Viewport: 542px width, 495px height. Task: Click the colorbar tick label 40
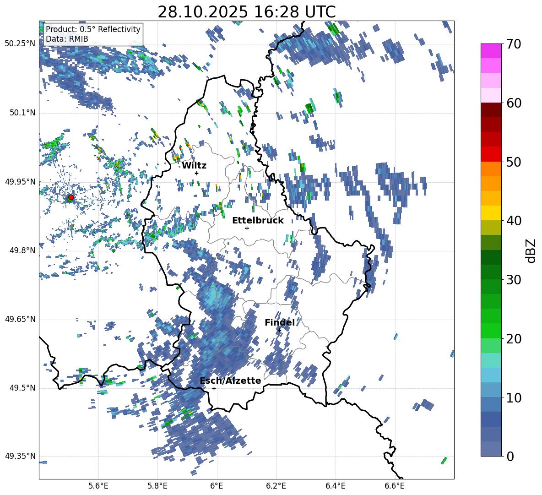point(514,221)
